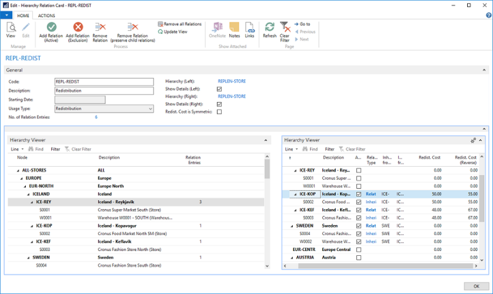Viewport: 493px width, 294px height.
Task: Collapse the ICE-REY node in left tree
Action: tap(32, 202)
